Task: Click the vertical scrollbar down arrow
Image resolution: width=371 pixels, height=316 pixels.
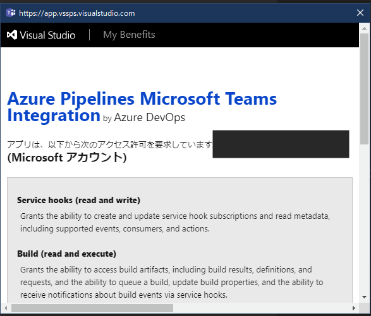Action: click(x=364, y=297)
